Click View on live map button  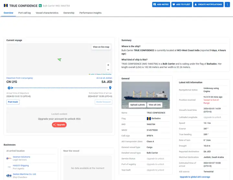tap(101, 47)
